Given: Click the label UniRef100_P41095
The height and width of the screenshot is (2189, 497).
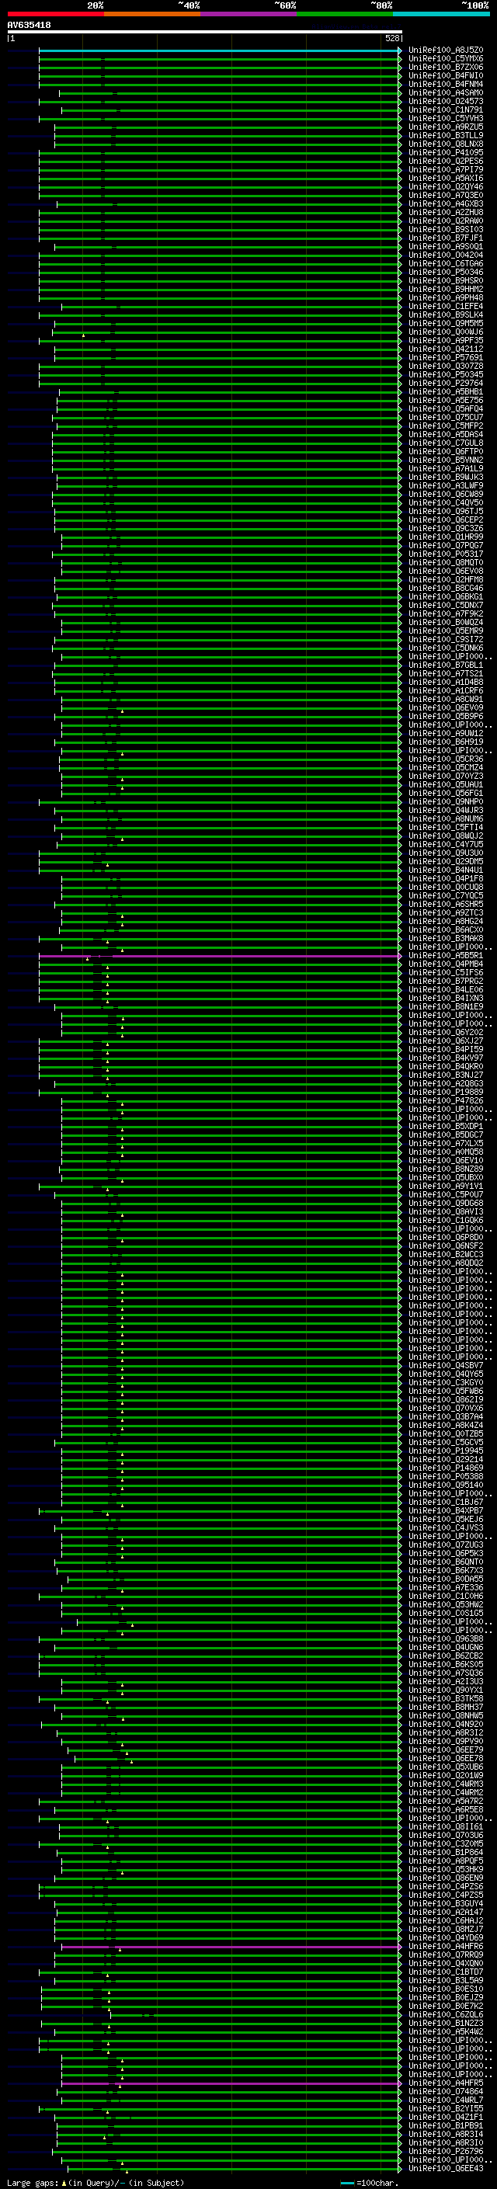Looking at the screenshot, I should point(446,153).
